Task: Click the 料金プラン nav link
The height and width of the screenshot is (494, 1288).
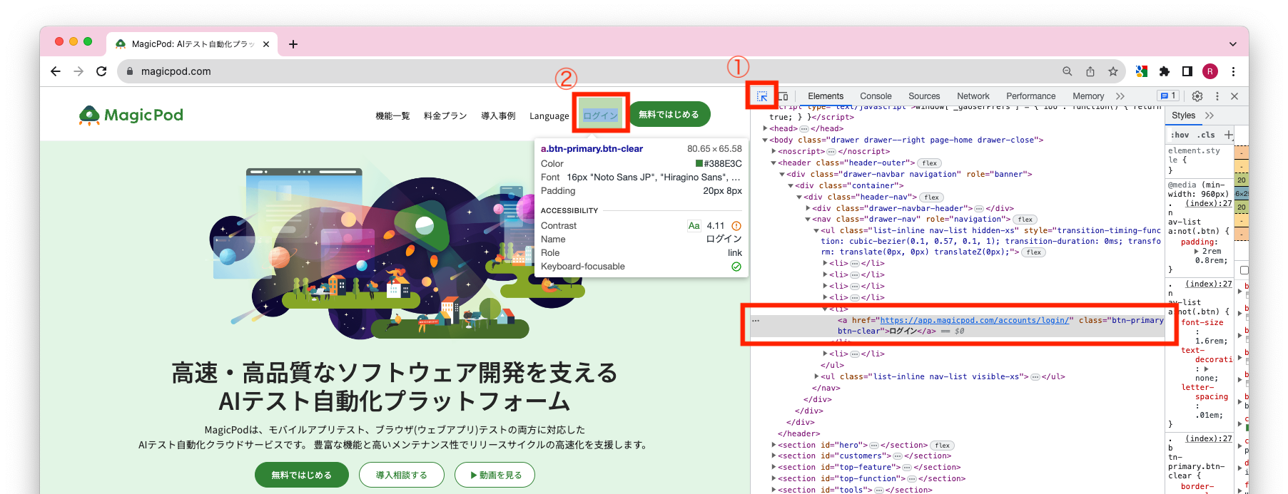Action: coord(445,115)
